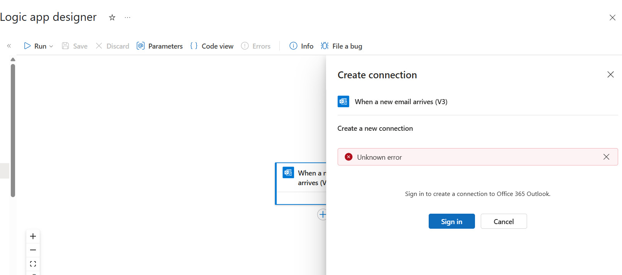This screenshot has height=275, width=622.
Task: Zoom out on the designer canvas
Action: point(33,250)
